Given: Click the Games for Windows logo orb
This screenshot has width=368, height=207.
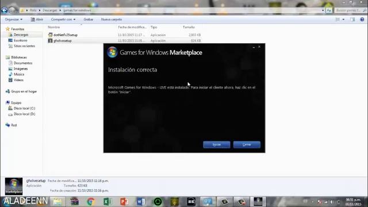Looking at the screenshot, I should 113,52.
